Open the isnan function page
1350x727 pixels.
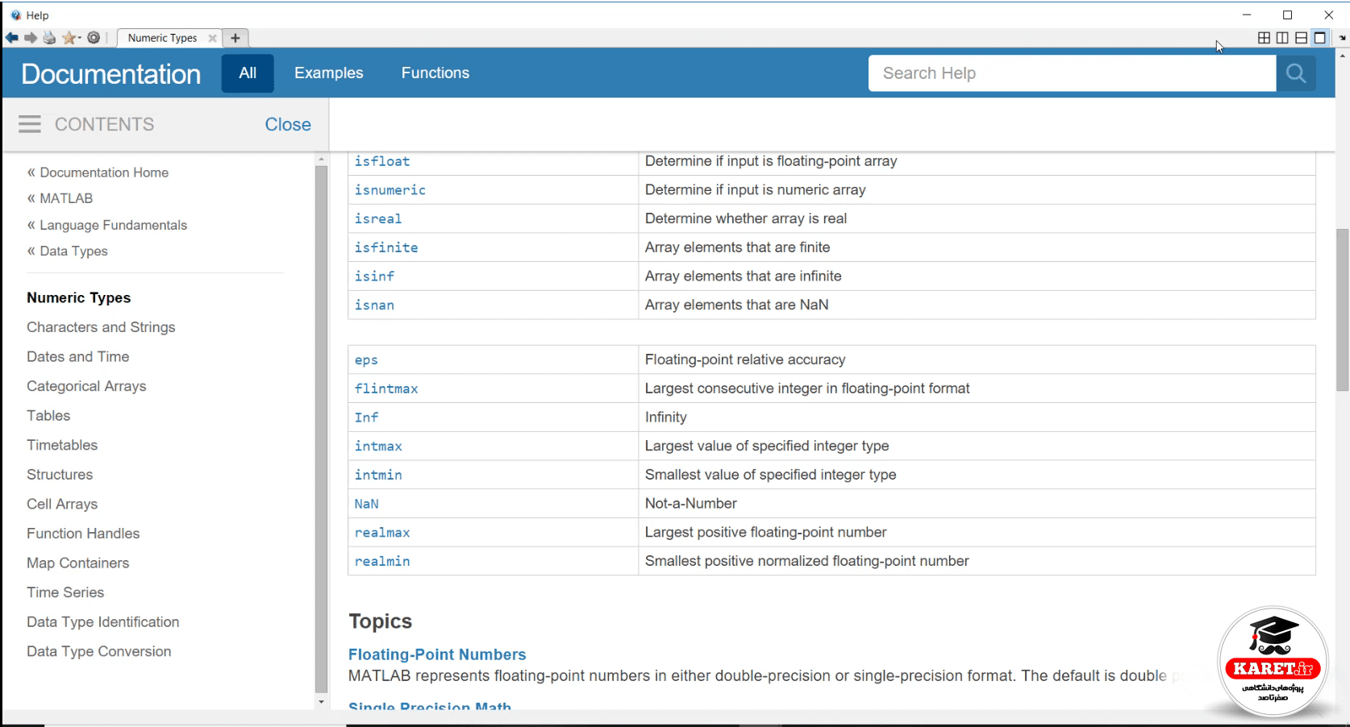(x=374, y=305)
